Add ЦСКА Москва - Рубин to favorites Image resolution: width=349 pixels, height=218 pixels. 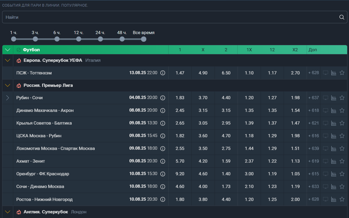[x=342, y=136]
